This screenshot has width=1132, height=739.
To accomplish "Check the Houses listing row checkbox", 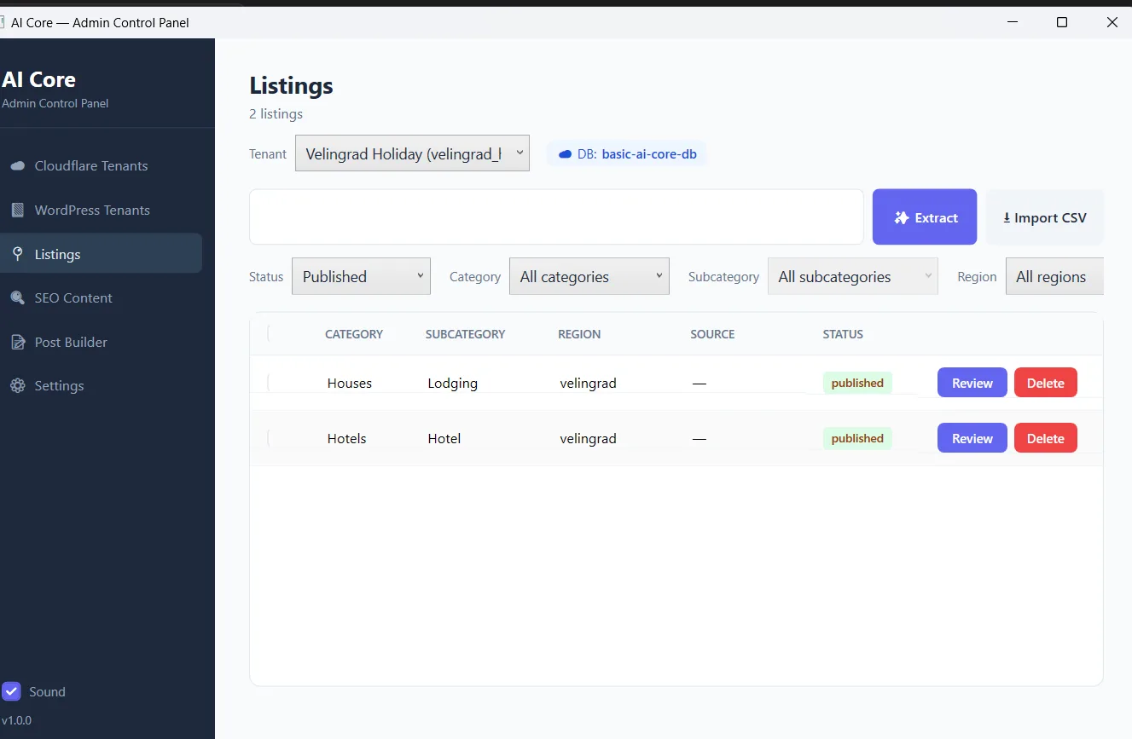I will [x=268, y=383].
